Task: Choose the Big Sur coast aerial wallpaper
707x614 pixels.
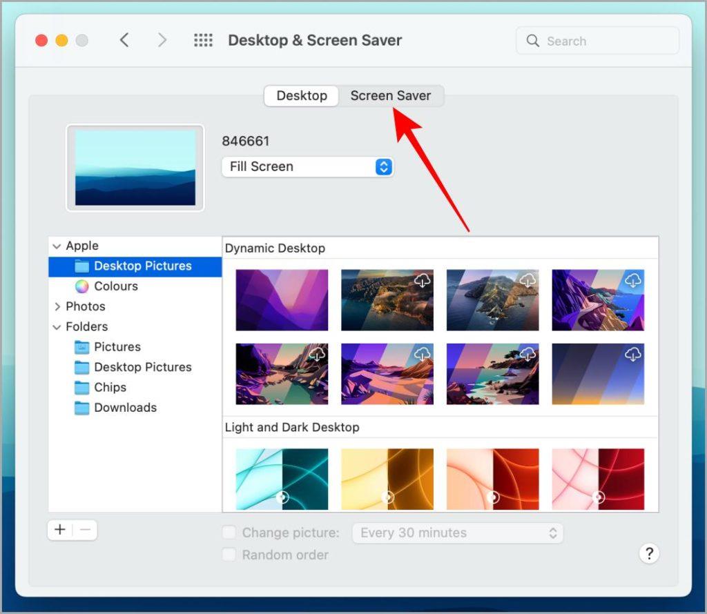Action: tap(387, 300)
